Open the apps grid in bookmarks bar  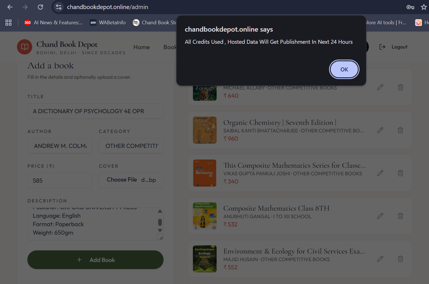8,23
